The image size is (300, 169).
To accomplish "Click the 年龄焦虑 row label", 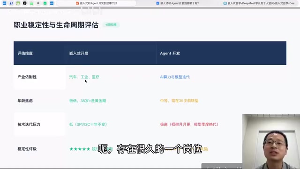I will (25, 101).
